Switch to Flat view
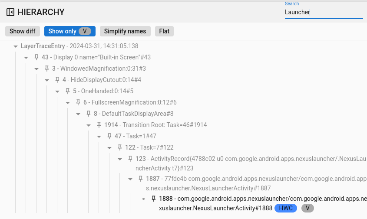This screenshot has height=219, width=367. [164, 31]
